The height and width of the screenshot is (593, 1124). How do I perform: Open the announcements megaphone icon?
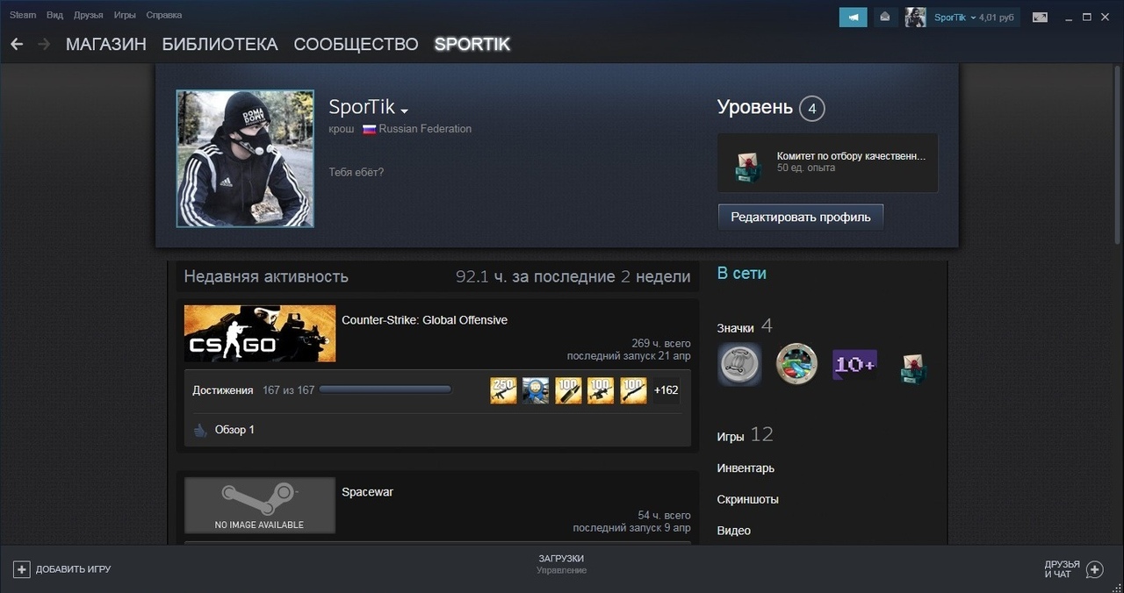coord(853,17)
